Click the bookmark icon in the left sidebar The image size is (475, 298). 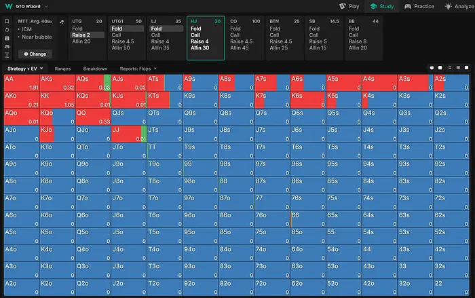coord(6,21)
